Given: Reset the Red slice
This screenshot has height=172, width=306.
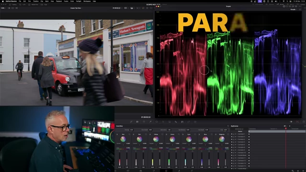Looking at the screenshot, I should tap(130, 134).
